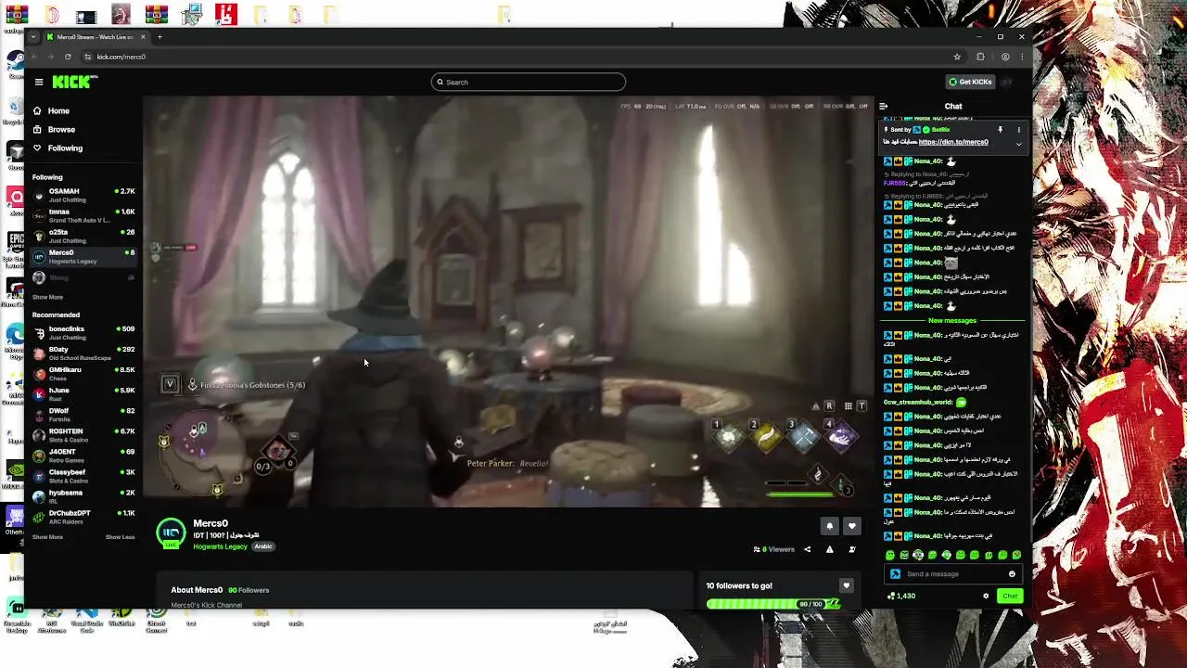Click the Hogwarts Legacy category link
Viewport: 1187px width, 668px height.
220,546
